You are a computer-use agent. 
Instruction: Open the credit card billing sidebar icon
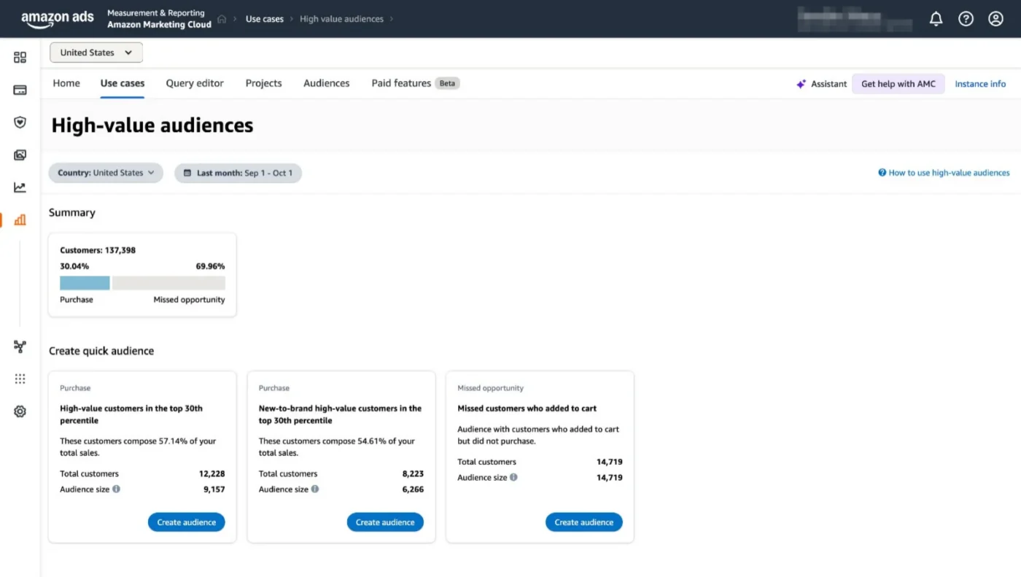tap(20, 90)
